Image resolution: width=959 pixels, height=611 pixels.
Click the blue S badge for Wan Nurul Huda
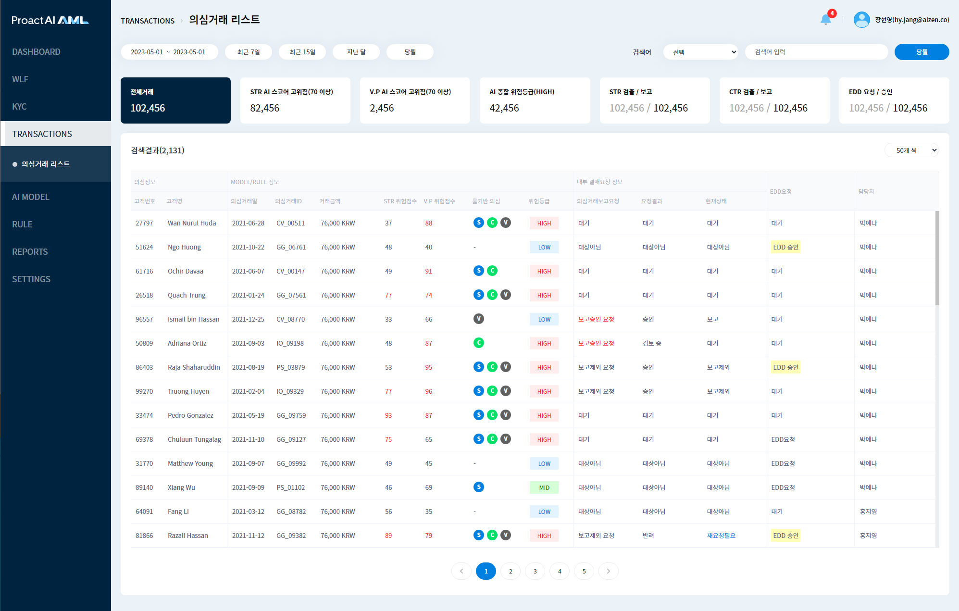click(478, 223)
